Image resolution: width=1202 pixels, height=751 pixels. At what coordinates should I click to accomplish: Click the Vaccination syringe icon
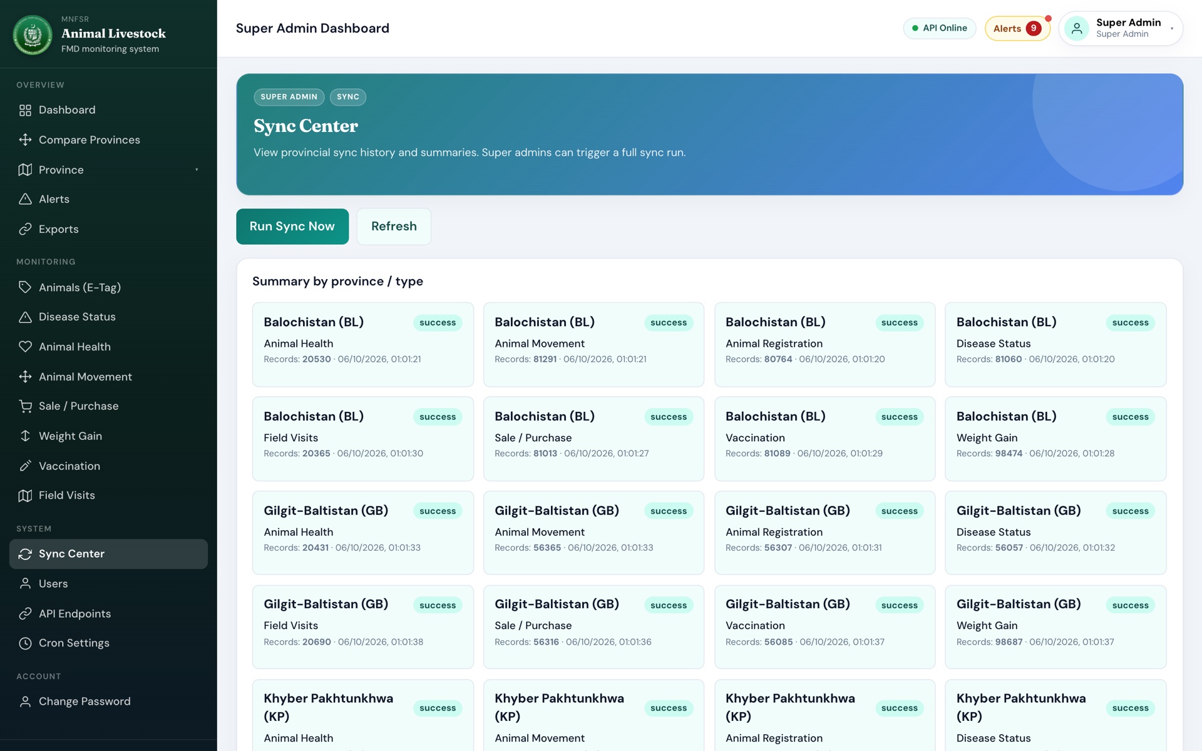click(25, 466)
